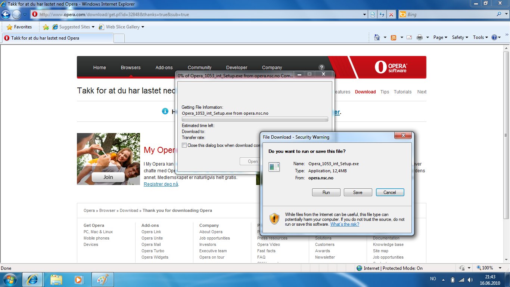Open Knowledge base footer link
This screenshot has width=510, height=287.
(388, 244)
